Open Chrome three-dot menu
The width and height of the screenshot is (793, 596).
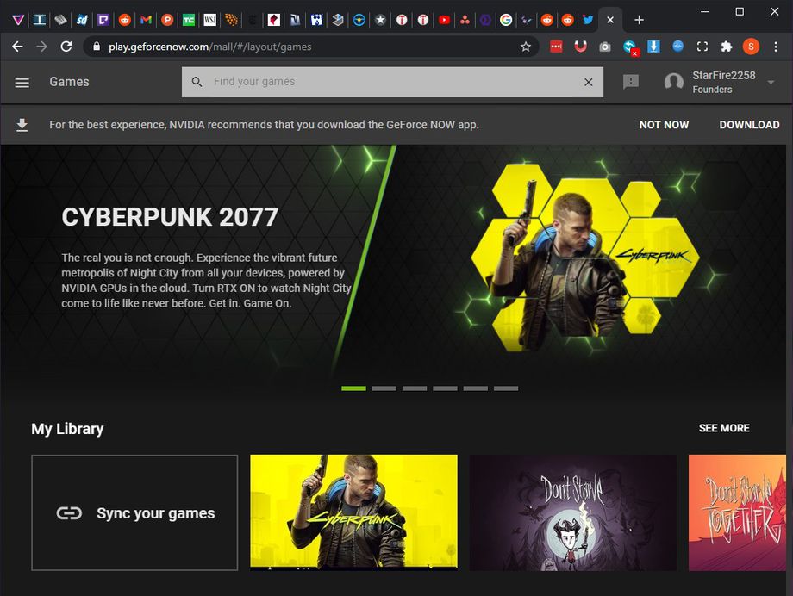click(x=776, y=47)
